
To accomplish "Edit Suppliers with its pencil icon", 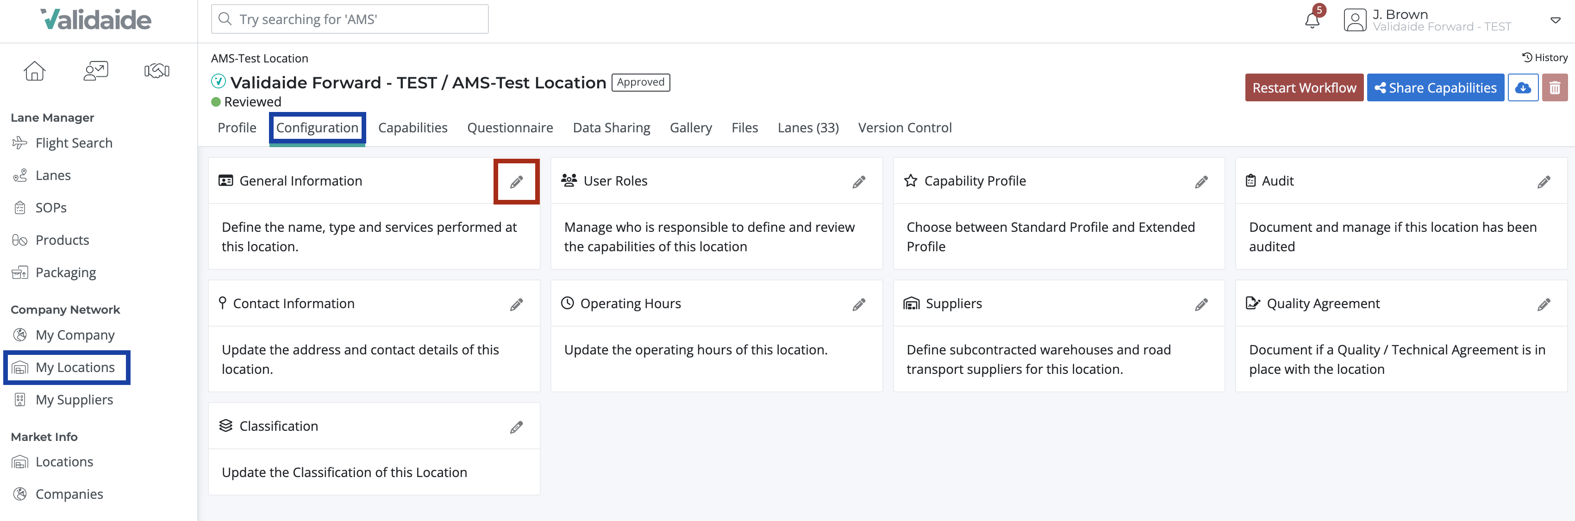I will click(1201, 305).
